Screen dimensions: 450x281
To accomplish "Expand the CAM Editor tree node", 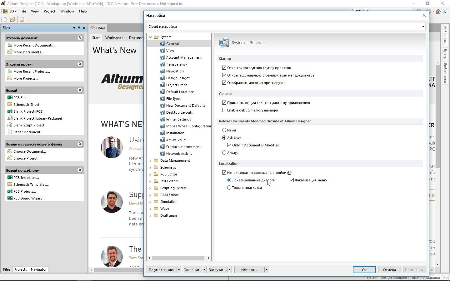I will click(x=150, y=195).
